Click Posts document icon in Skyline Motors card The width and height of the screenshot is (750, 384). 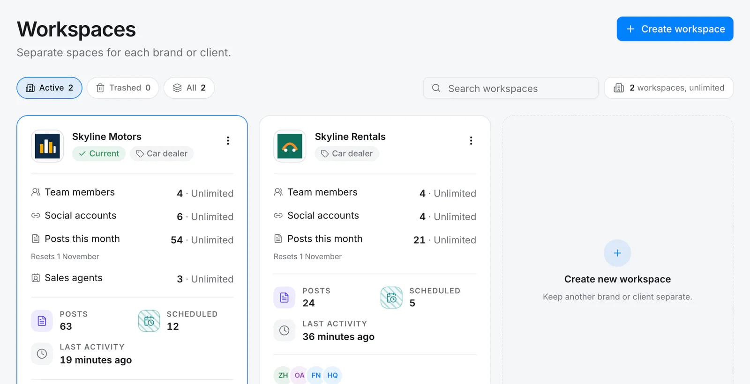(42, 321)
